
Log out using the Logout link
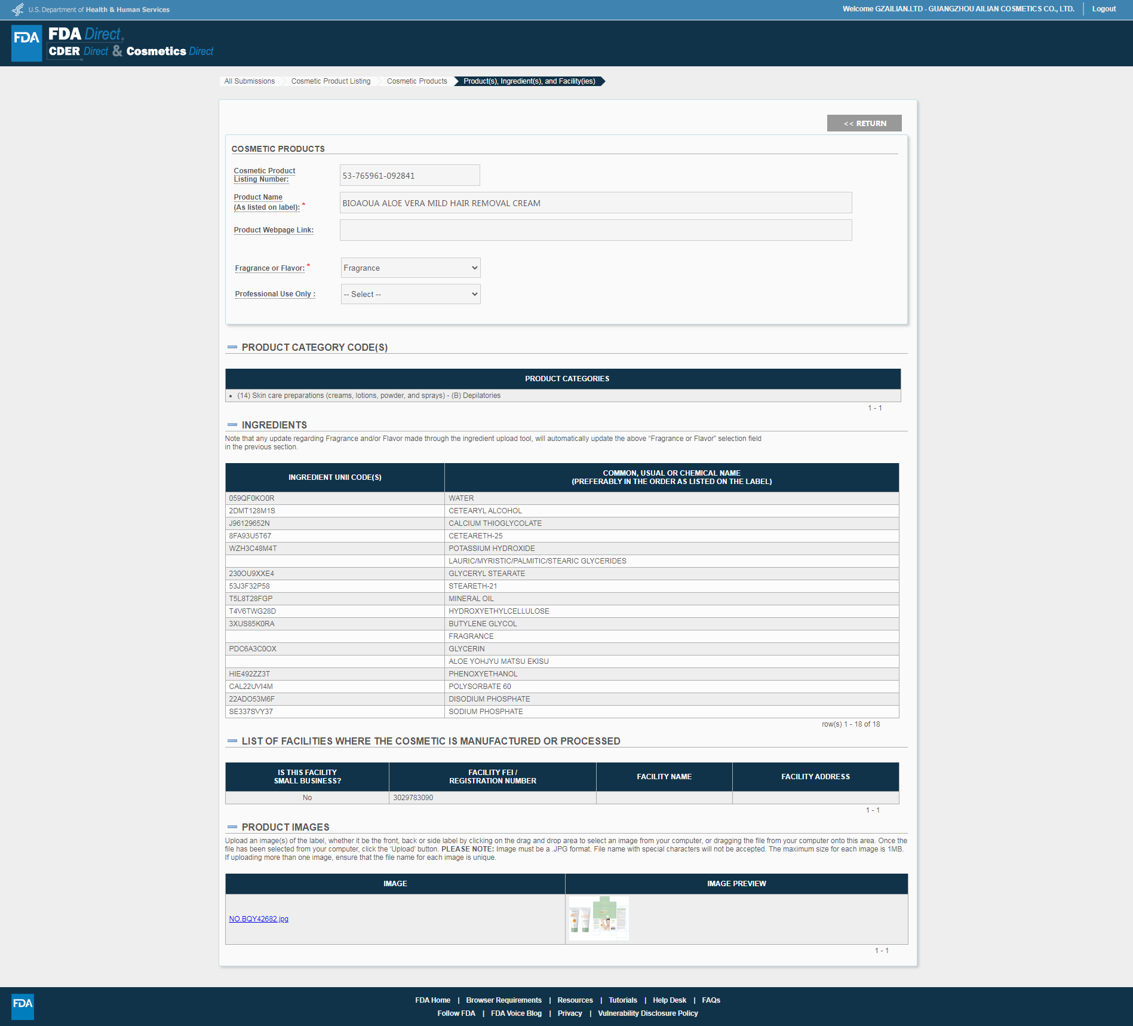1104,9
